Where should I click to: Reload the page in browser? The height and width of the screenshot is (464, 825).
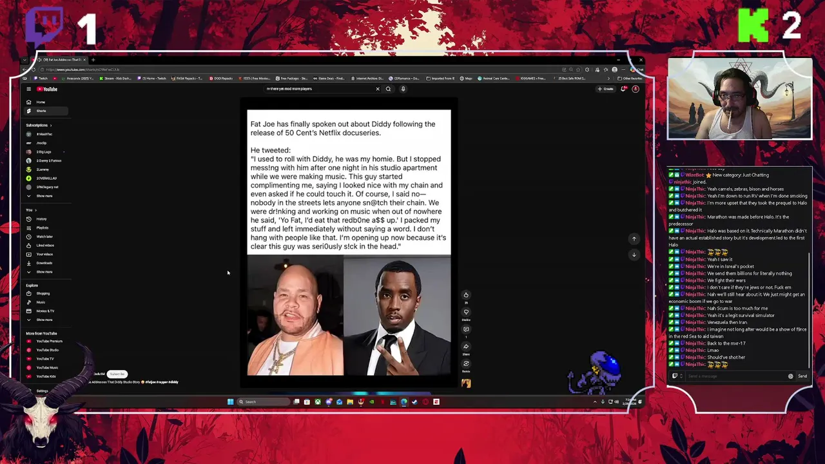(x=32, y=70)
